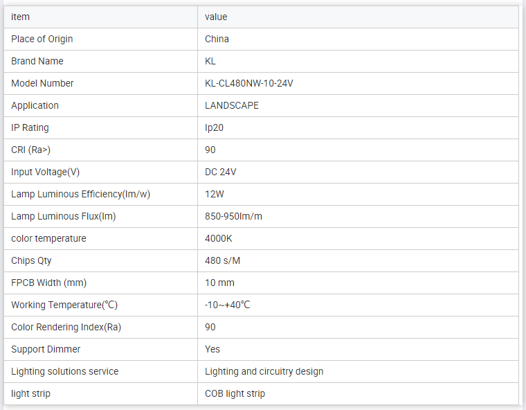This screenshot has height=410, width=526.
Task: Select the -10~+40℃ working temperature value
Action: click(227, 305)
